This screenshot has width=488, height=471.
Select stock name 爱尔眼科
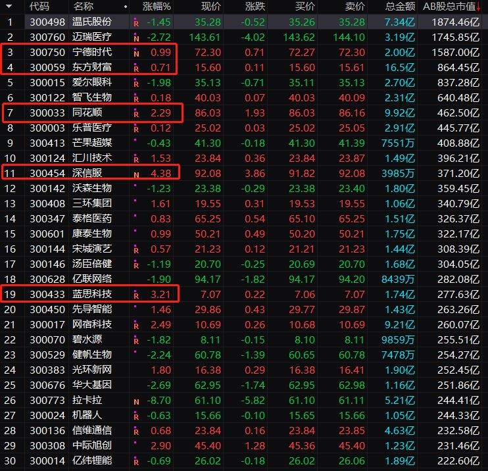pyautogui.click(x=92, y=82)
